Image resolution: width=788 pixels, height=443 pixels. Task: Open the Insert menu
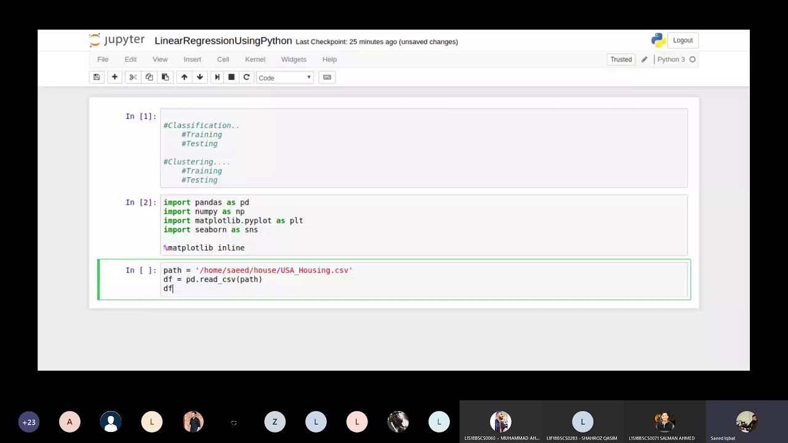click(x=192, y=60)
